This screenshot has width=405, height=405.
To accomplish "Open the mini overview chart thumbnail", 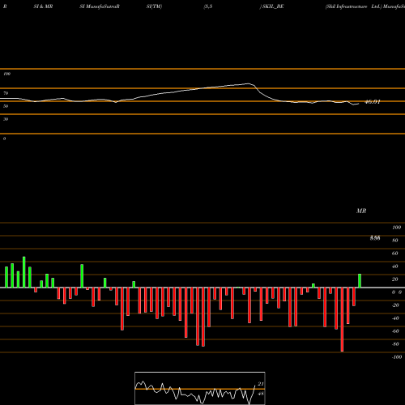I will (x=200, y=388).
